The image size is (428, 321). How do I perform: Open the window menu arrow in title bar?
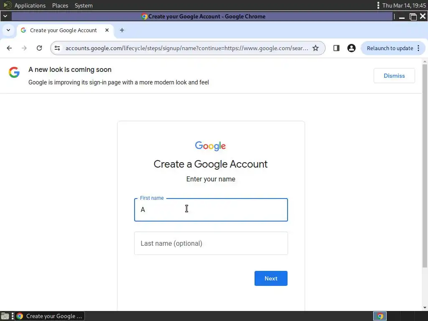[5, 16]
